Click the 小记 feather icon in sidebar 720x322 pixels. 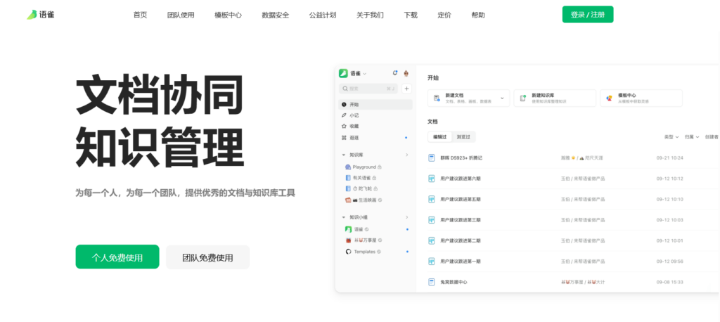(344, 115)
